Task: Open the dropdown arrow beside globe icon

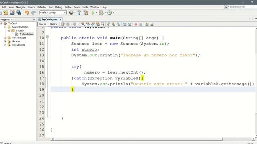Action: [75, 12]
